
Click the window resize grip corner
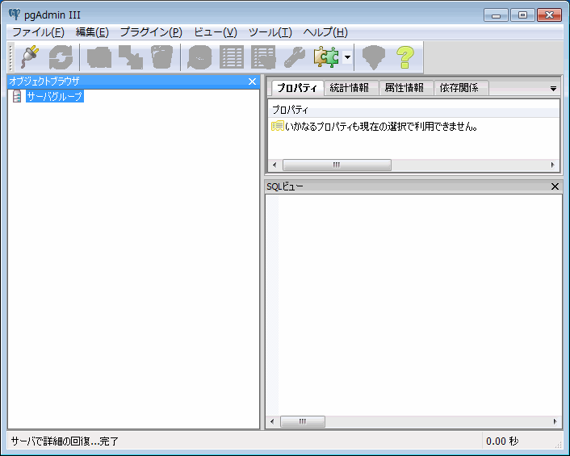(x=559, y=445)
